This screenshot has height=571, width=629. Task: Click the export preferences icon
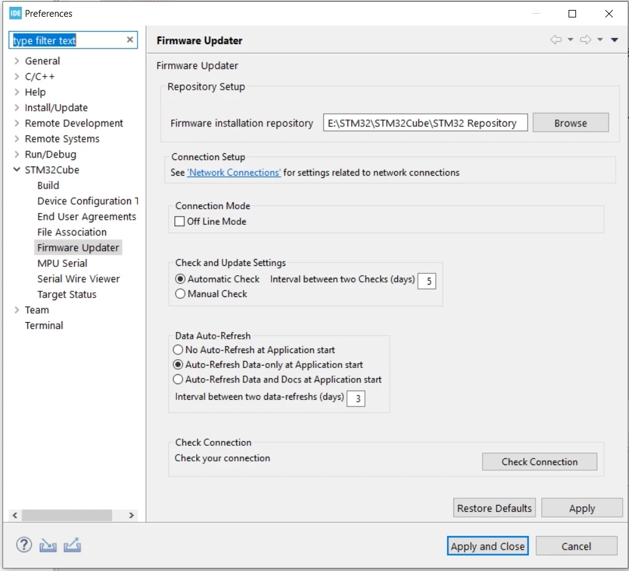[x=72, y=545]
